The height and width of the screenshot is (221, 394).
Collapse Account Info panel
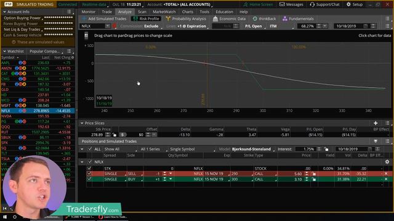click(x=4, y=12)
